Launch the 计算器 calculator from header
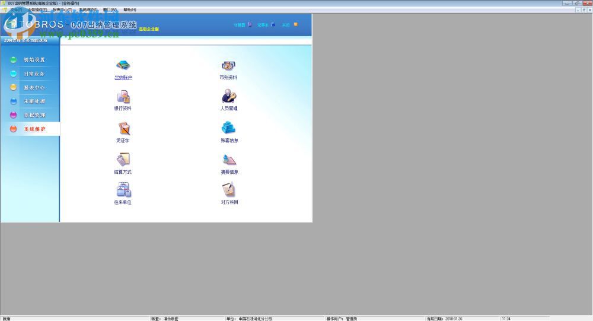 tap(243, 24)
